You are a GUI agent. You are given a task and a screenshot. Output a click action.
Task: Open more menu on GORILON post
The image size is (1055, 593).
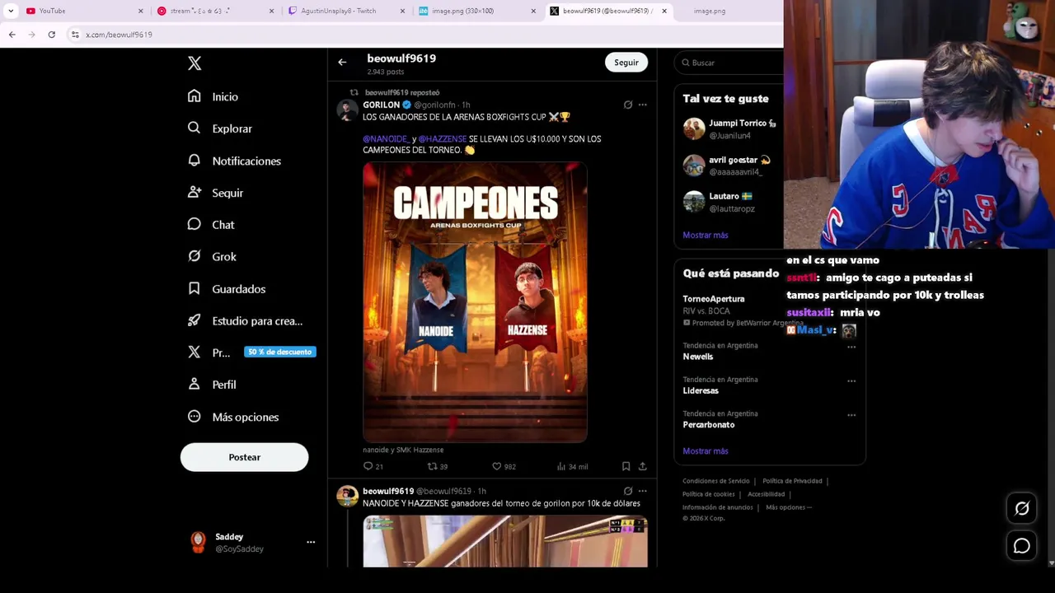tap(643, 105)
